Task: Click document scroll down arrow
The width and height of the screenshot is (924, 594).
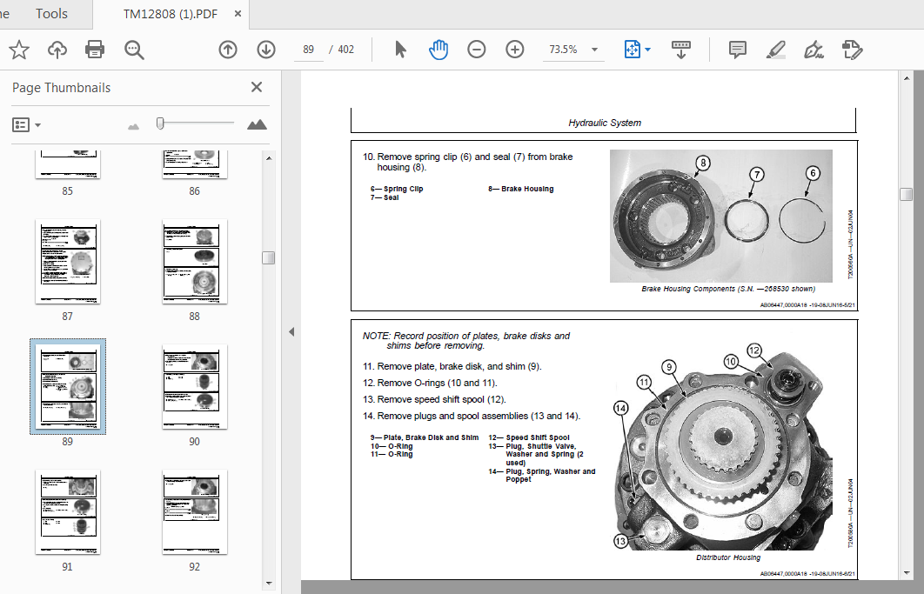Action: tap(907, 573)
